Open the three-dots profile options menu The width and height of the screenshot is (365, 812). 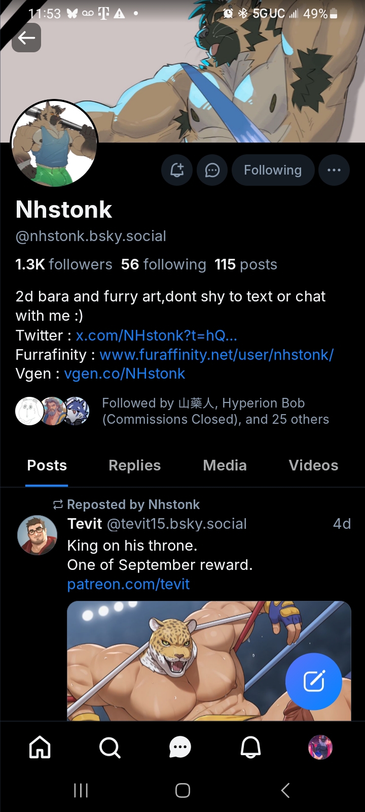point(334,170)
